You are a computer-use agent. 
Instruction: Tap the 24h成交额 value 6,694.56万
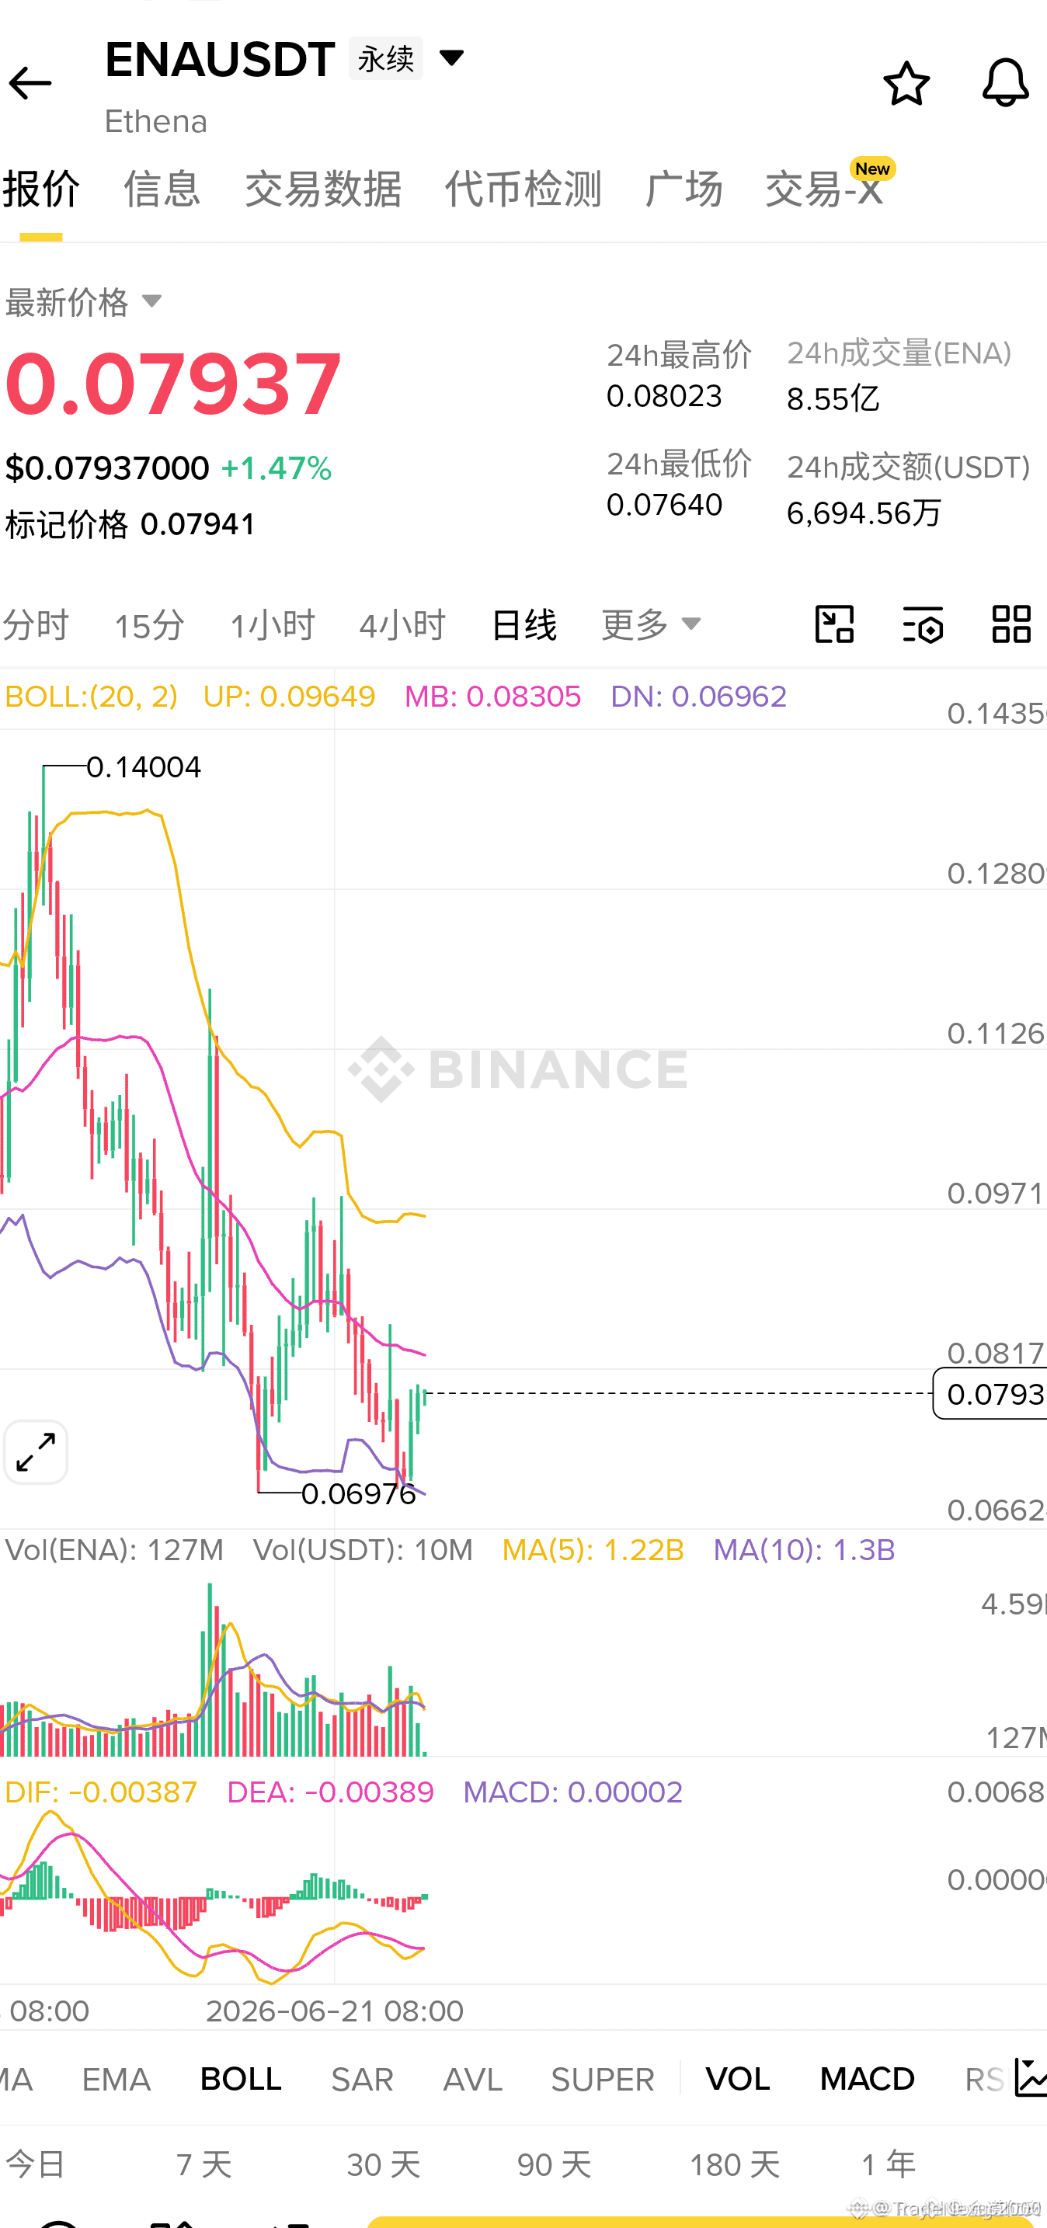[864, 513]
